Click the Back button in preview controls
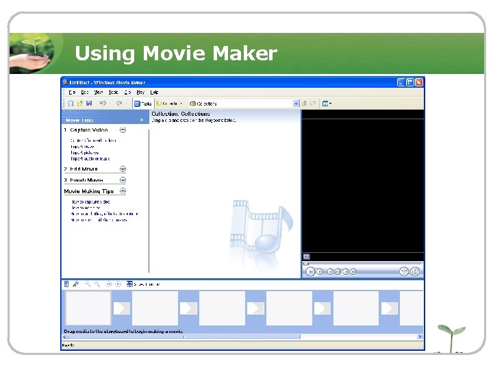This screenshot has width=493, height=370. (x=330, y=271)
